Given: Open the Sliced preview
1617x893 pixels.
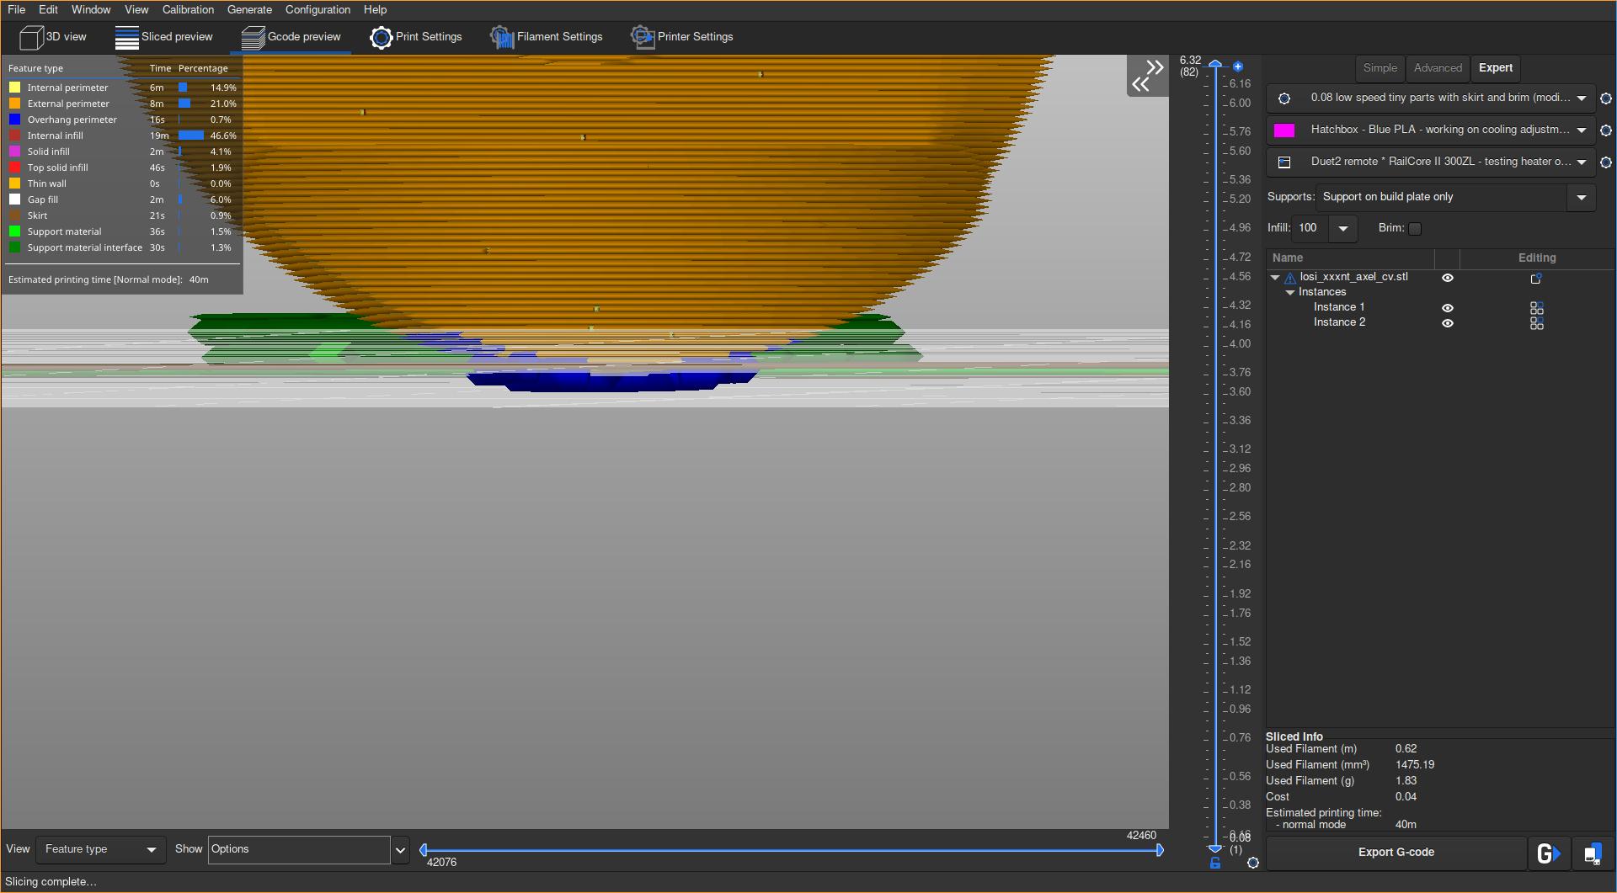Looking at the screenshot, I should pyautogui.click(x=165, y=37).
